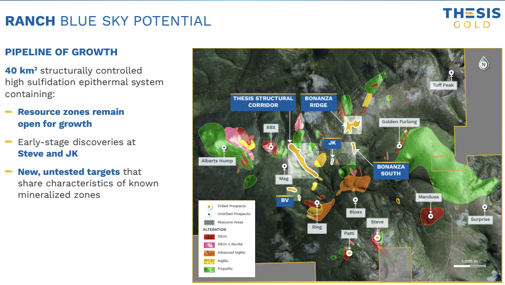Click the Patti drilled prospect marker

(349, 253)
